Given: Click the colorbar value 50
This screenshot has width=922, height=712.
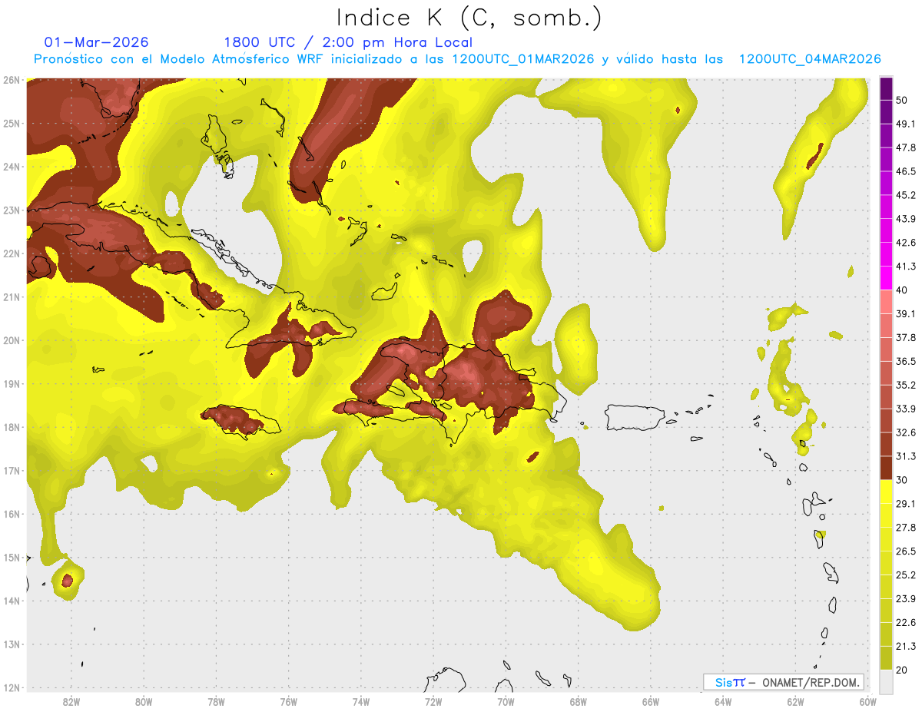Looking at the screenshot, I should tap(902, 100).
